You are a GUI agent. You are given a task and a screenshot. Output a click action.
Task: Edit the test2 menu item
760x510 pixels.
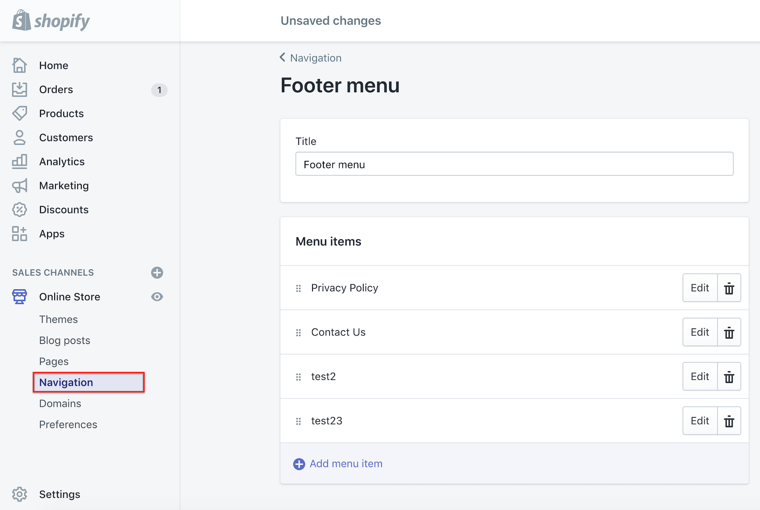coord(700,377)
